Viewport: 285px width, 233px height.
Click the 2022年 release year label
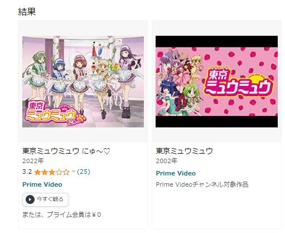coord(33,161)
